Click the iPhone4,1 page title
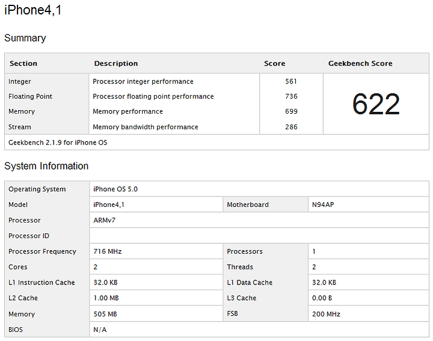Screen dimensions: 433x341 (32, 10)
